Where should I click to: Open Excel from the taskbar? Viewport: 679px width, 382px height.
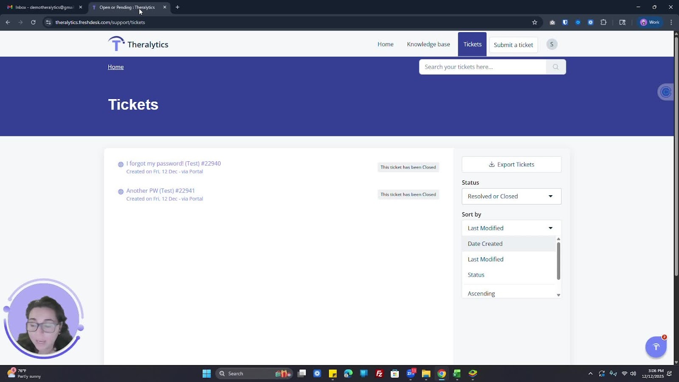(x=457, y=374)
